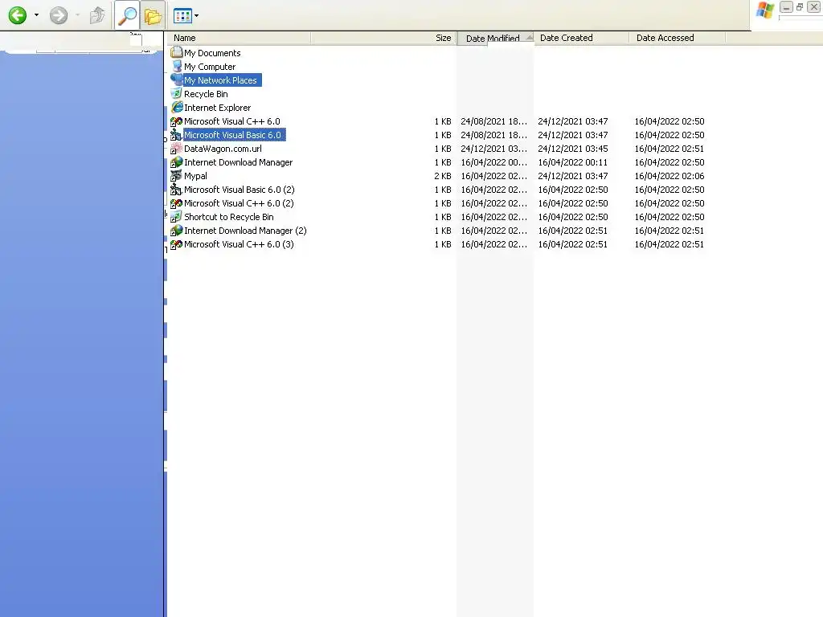Select Microsoft Visual C++ 6.0 shortcut icon

176,121
